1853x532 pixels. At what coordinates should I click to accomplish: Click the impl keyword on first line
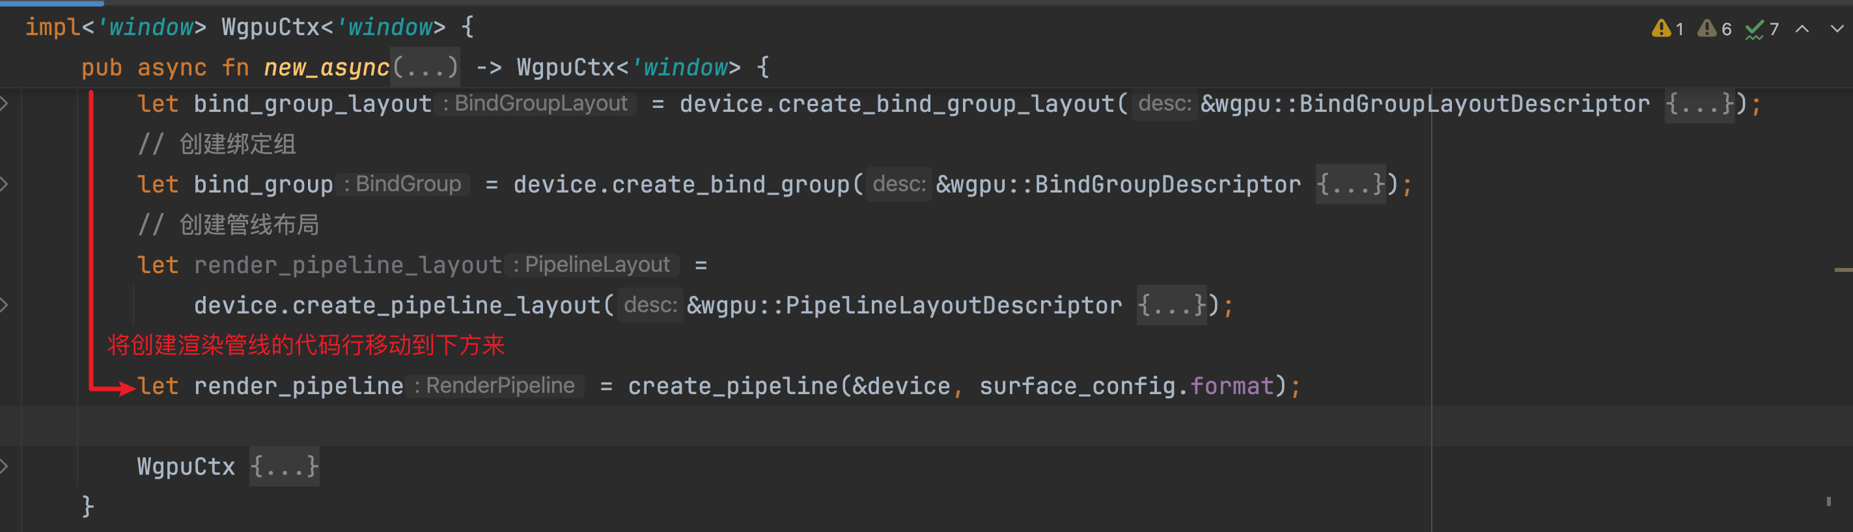click(x=53, y=27)
